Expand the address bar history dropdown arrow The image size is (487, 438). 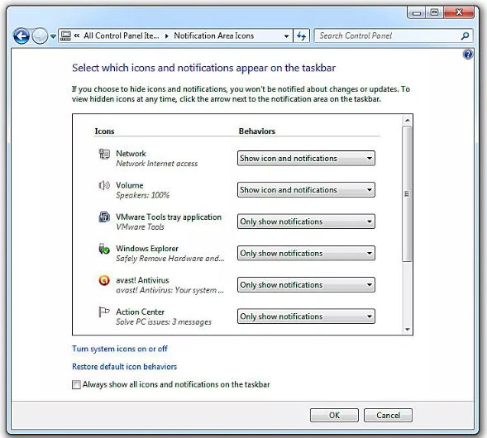click(x=286, y=36)
